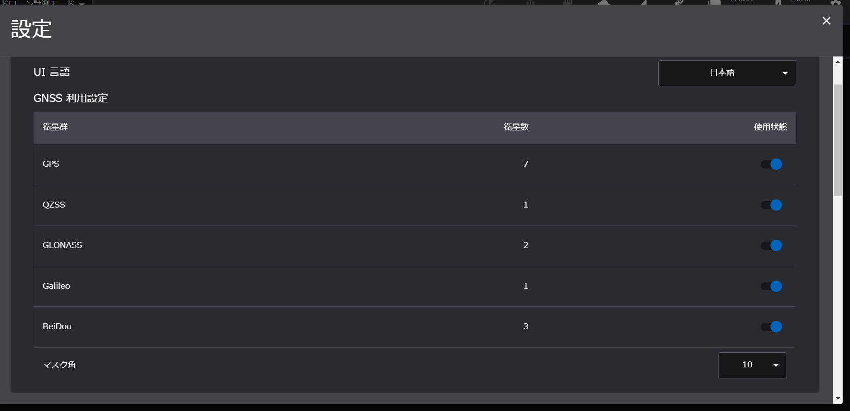Turn off the GLONASS toggle
Image resolution: width=850 pixels, height=411 pixels.
(x=771, y=245)
